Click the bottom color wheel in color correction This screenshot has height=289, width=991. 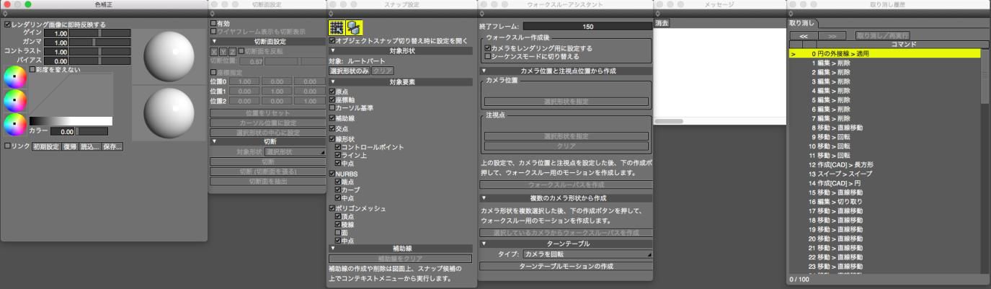14,125
